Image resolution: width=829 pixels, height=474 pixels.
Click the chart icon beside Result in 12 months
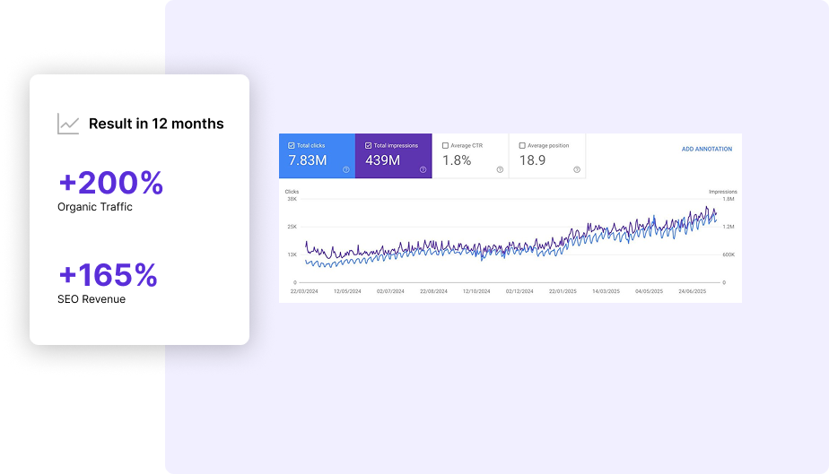coord(68,125)
